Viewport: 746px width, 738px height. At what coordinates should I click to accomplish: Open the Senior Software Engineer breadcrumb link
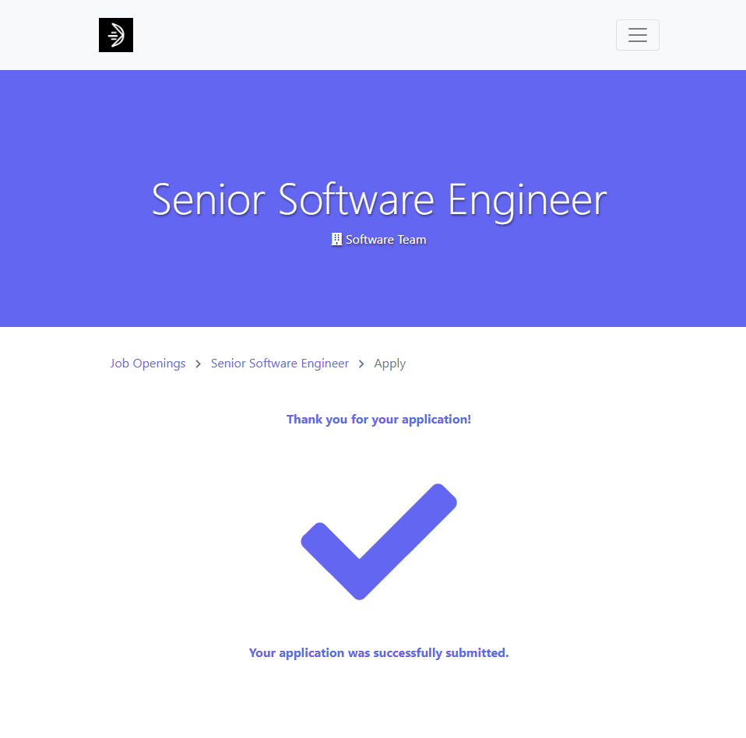coord(280,364)
